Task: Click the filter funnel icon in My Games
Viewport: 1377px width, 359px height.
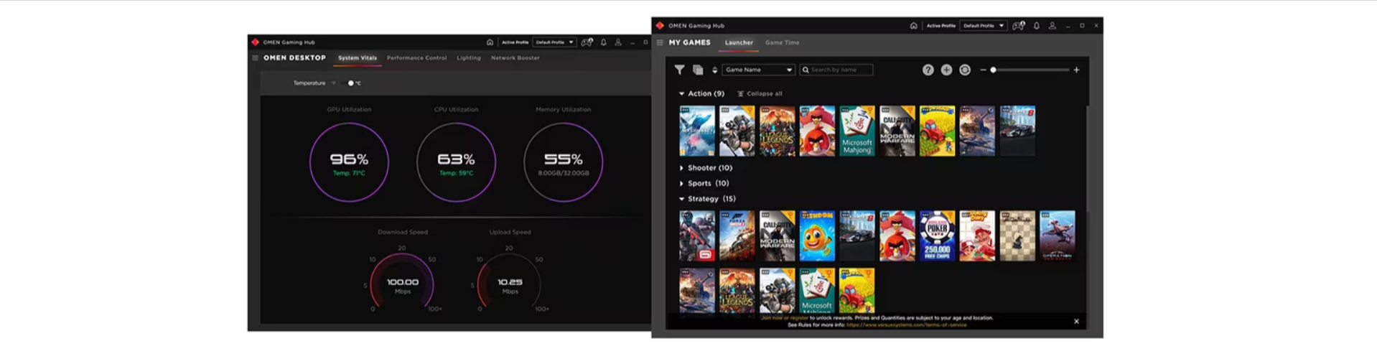Action: pos(679,70)
